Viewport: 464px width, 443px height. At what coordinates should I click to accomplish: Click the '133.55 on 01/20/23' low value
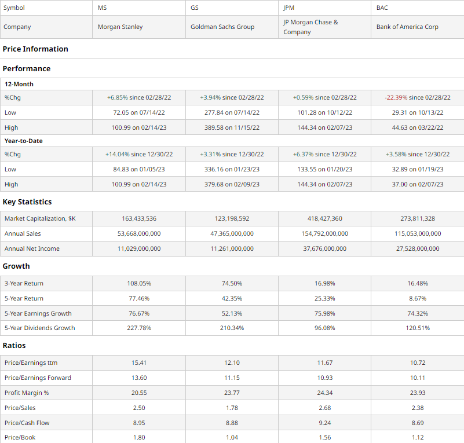click(x=325, y=170)
